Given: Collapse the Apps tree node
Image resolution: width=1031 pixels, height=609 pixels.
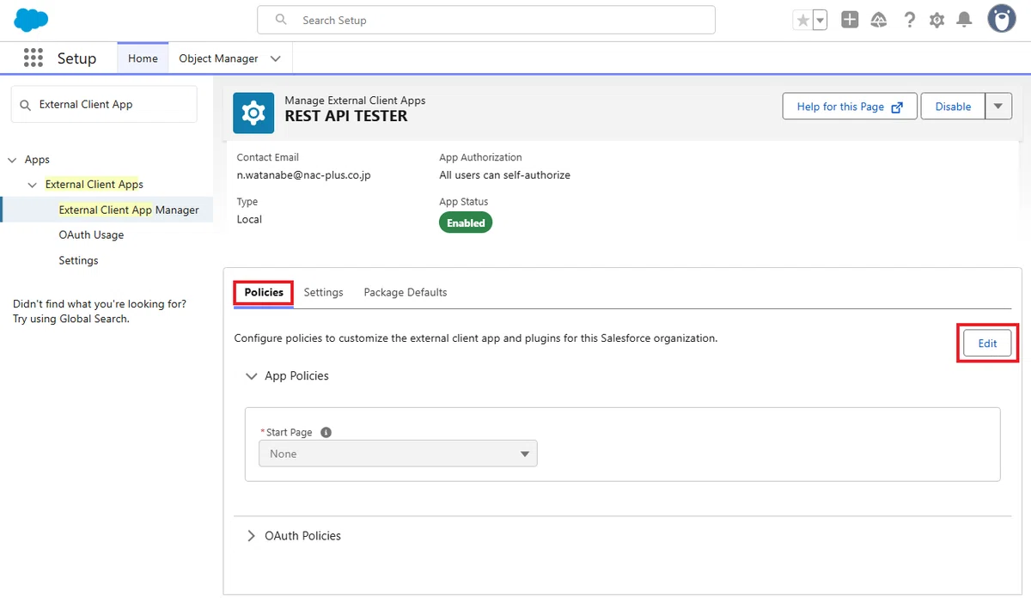Looking at the screenshot, I should coord(12,160).
